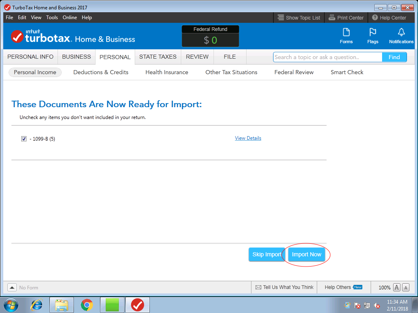This screenshot has width=418, height=313.
Task: Switch to PERSONAL INFO tab
Action: coord(30,57)
